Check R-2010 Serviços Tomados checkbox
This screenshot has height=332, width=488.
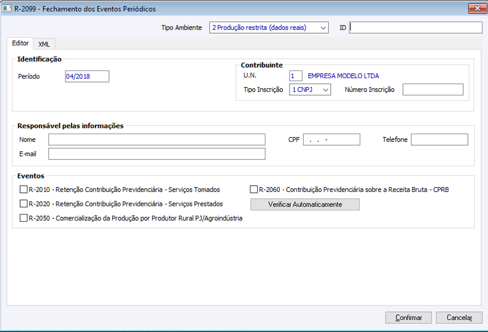(x=23, y=189)
